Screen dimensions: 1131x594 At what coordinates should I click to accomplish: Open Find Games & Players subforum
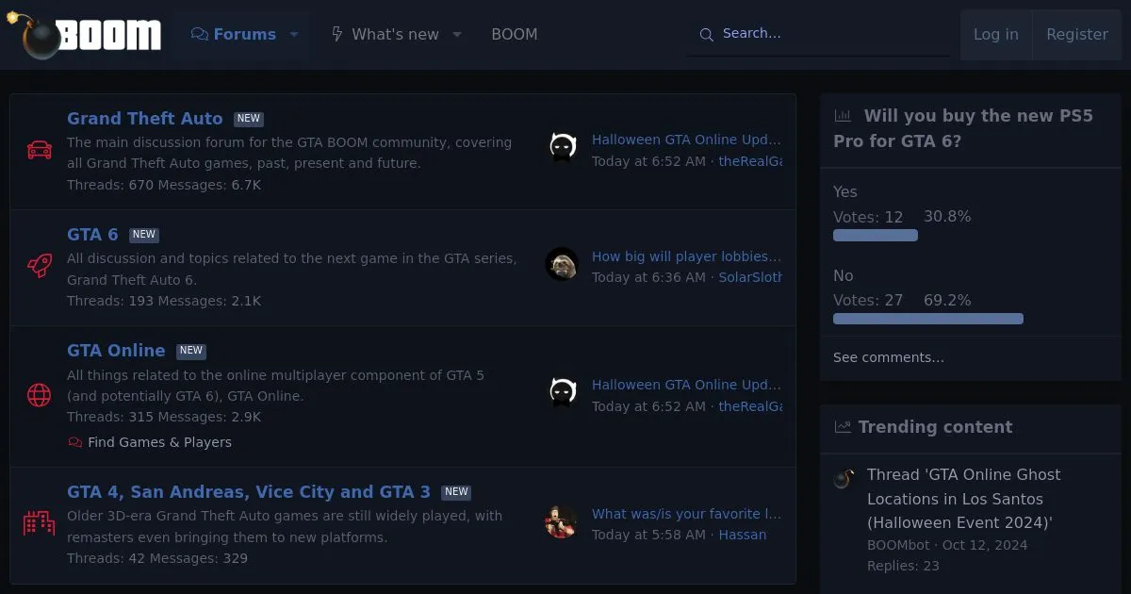click(x=159, y=442)
